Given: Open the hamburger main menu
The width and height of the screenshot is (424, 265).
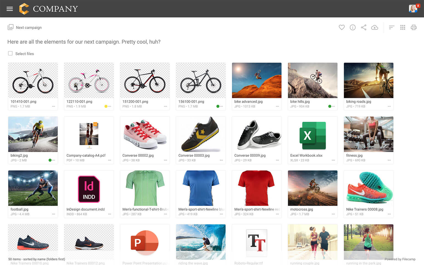Looking at the screenshot, I should (x=10, y=9).
